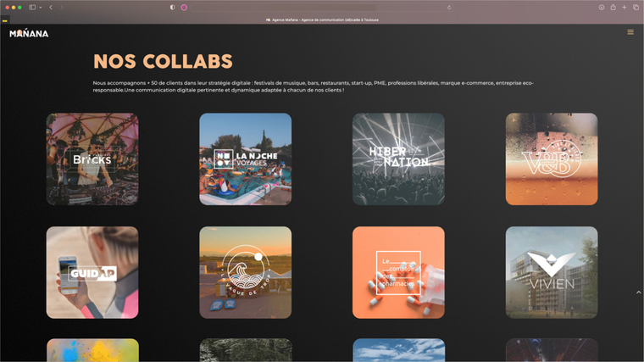Image resolution: width=644 pixels, height=362 pixels.
Task: Click the scroll-to-top chevron arrow
Action: [638, 292]
